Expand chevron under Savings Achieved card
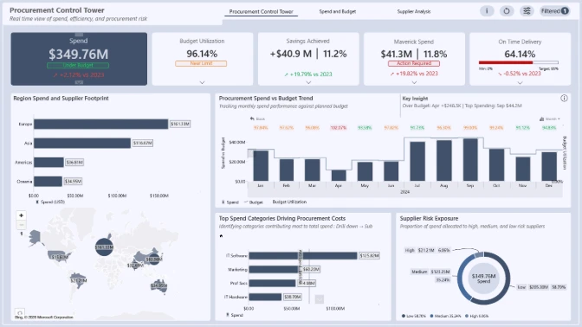The height and width of the screenshot is (327, 582). point(308,82)
